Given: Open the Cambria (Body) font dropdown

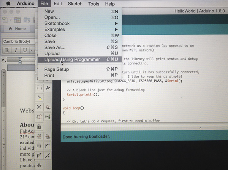Looking at the screenshot, I should point(19,41).
